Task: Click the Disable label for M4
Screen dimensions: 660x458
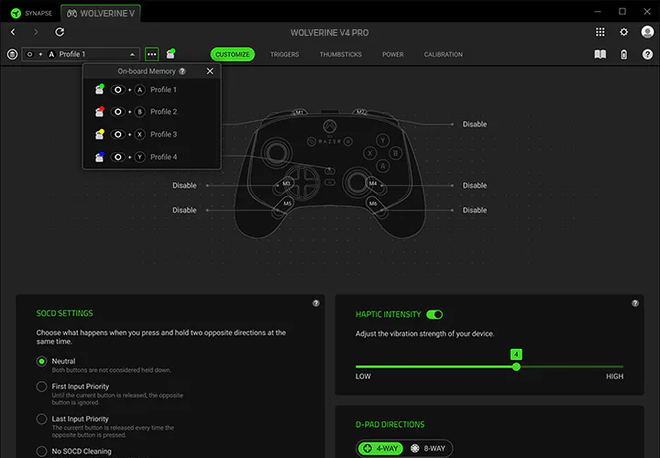Action: 475,185
